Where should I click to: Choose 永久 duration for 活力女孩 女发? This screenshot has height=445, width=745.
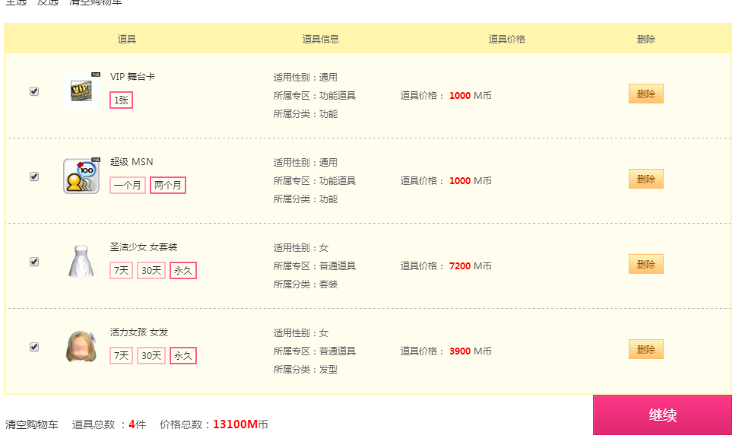coord(183,355)
